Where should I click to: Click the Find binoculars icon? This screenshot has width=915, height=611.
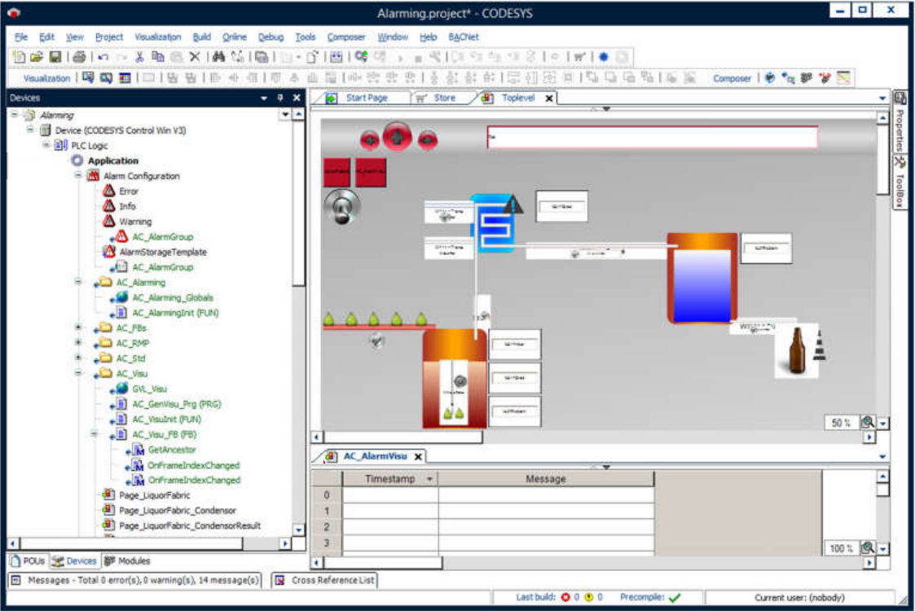click(218, 57)
